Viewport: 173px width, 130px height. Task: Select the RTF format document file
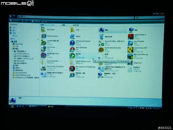[x=52, y=75]
